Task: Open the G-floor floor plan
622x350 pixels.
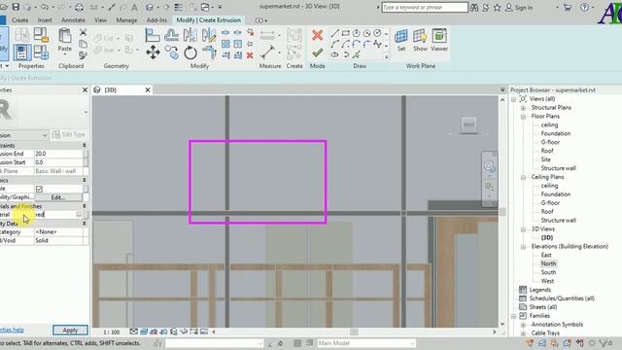Action: (x=550, y=142)
